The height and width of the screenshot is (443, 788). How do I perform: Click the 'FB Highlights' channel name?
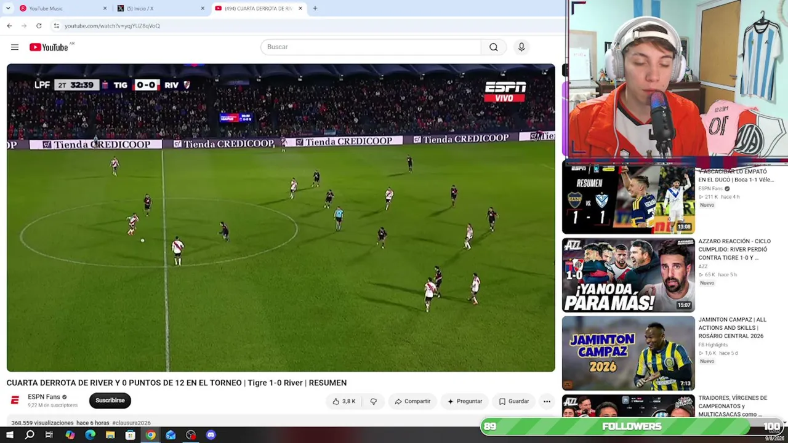click(713, 345)
